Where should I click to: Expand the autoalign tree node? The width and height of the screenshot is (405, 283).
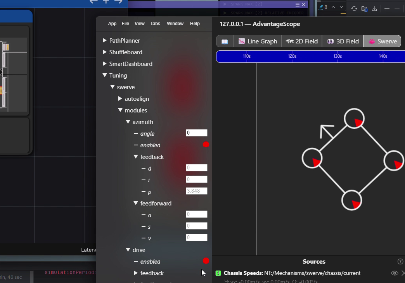click(x=120, y=98)
